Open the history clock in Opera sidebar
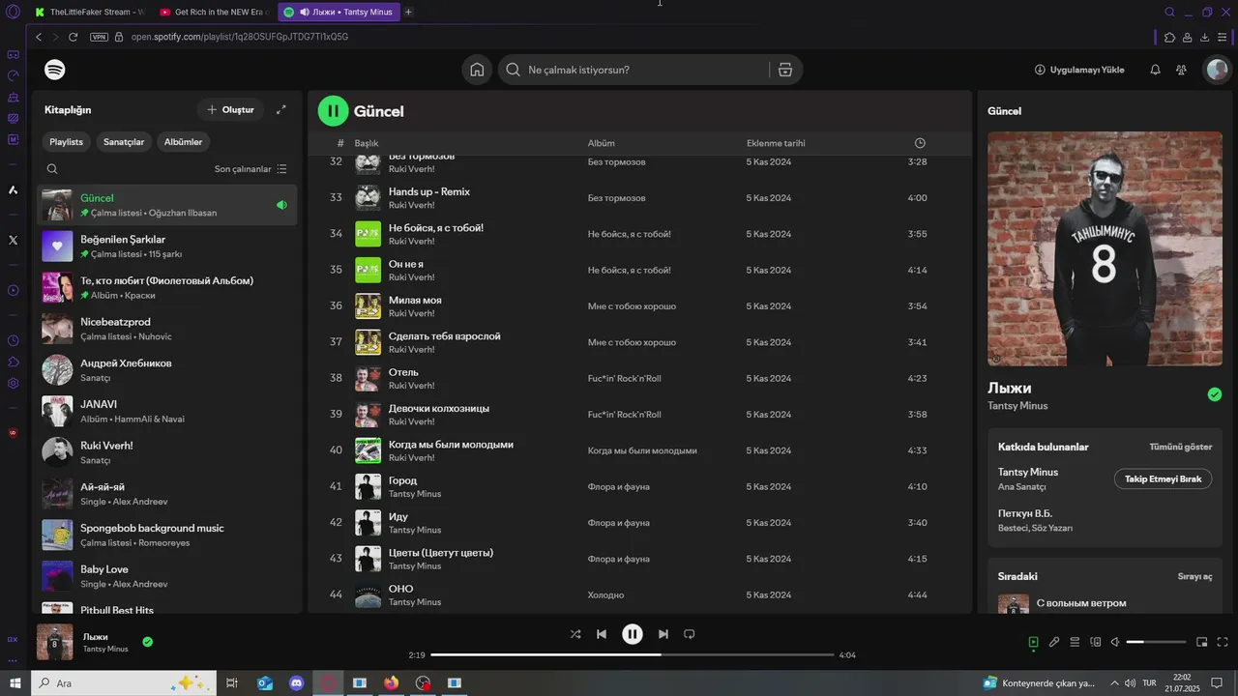 click(13, 340)
